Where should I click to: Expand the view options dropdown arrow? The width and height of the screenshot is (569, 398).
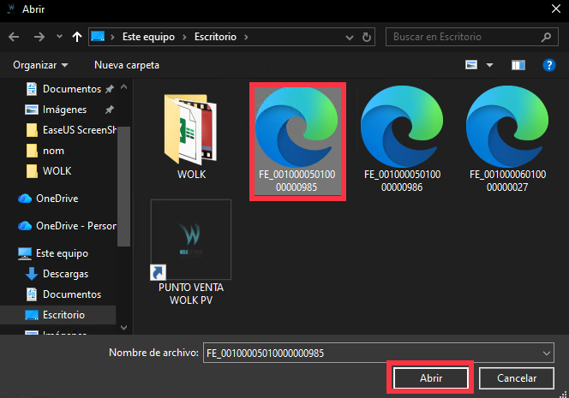(x=490, y=65)
